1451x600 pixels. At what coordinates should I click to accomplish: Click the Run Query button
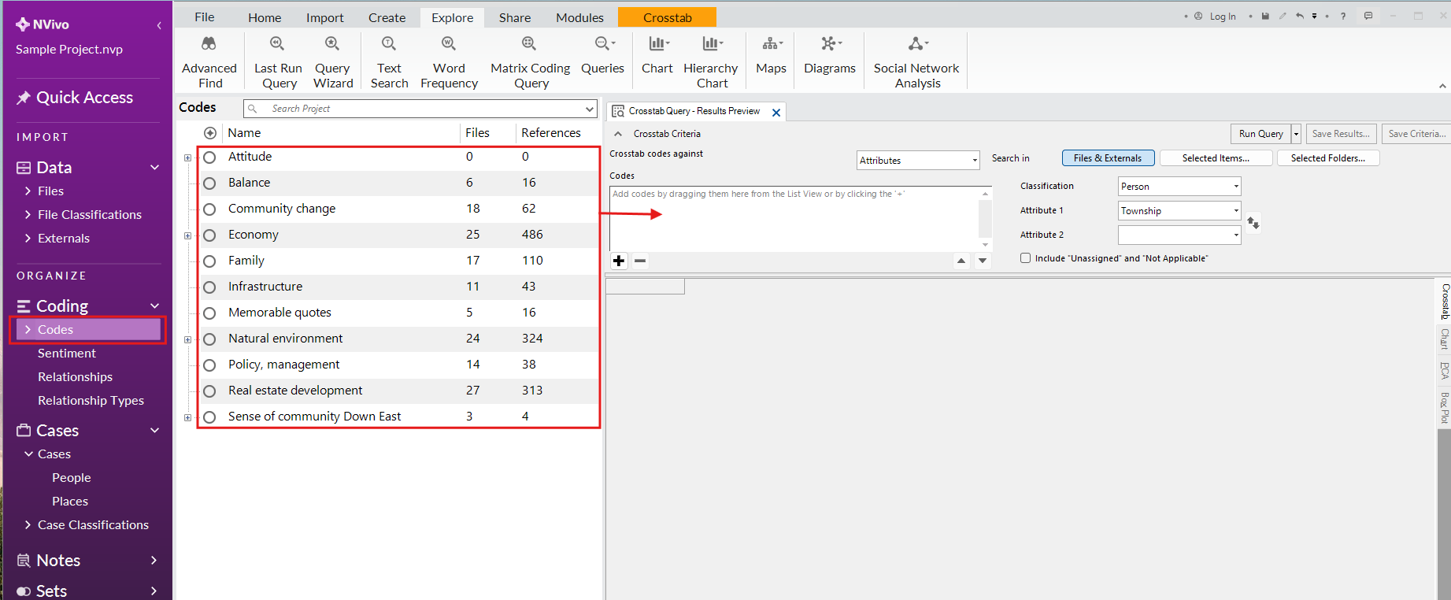tap(1260, 134)
